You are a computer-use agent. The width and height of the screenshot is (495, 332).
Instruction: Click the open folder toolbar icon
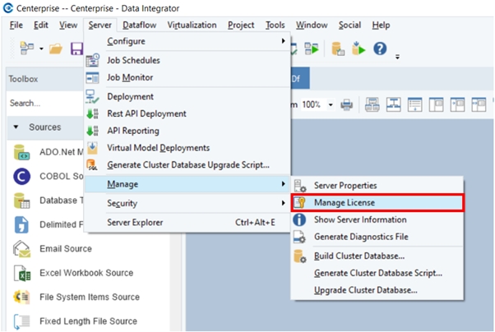pos(56,49)
